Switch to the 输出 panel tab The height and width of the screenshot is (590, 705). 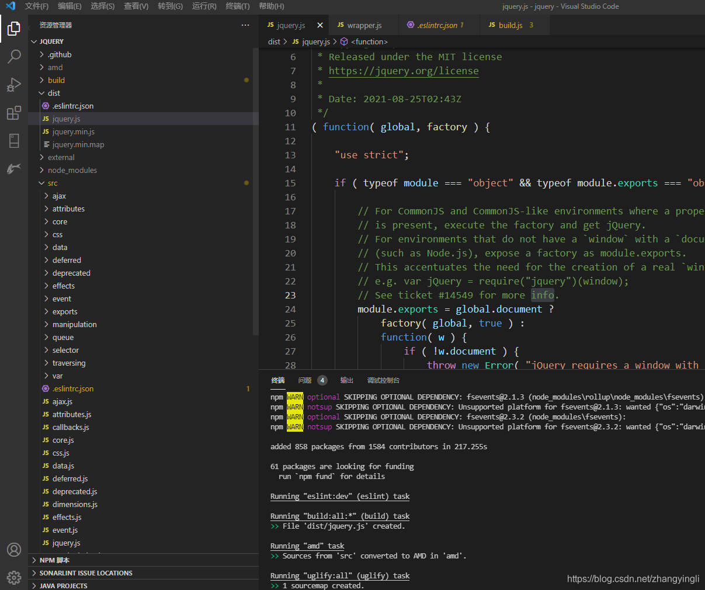click(347, 380)
